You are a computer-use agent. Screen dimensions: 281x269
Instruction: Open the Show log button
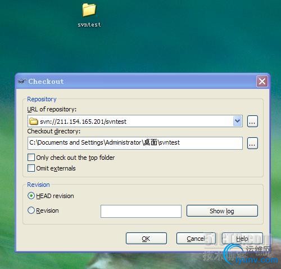pos(222,211)
